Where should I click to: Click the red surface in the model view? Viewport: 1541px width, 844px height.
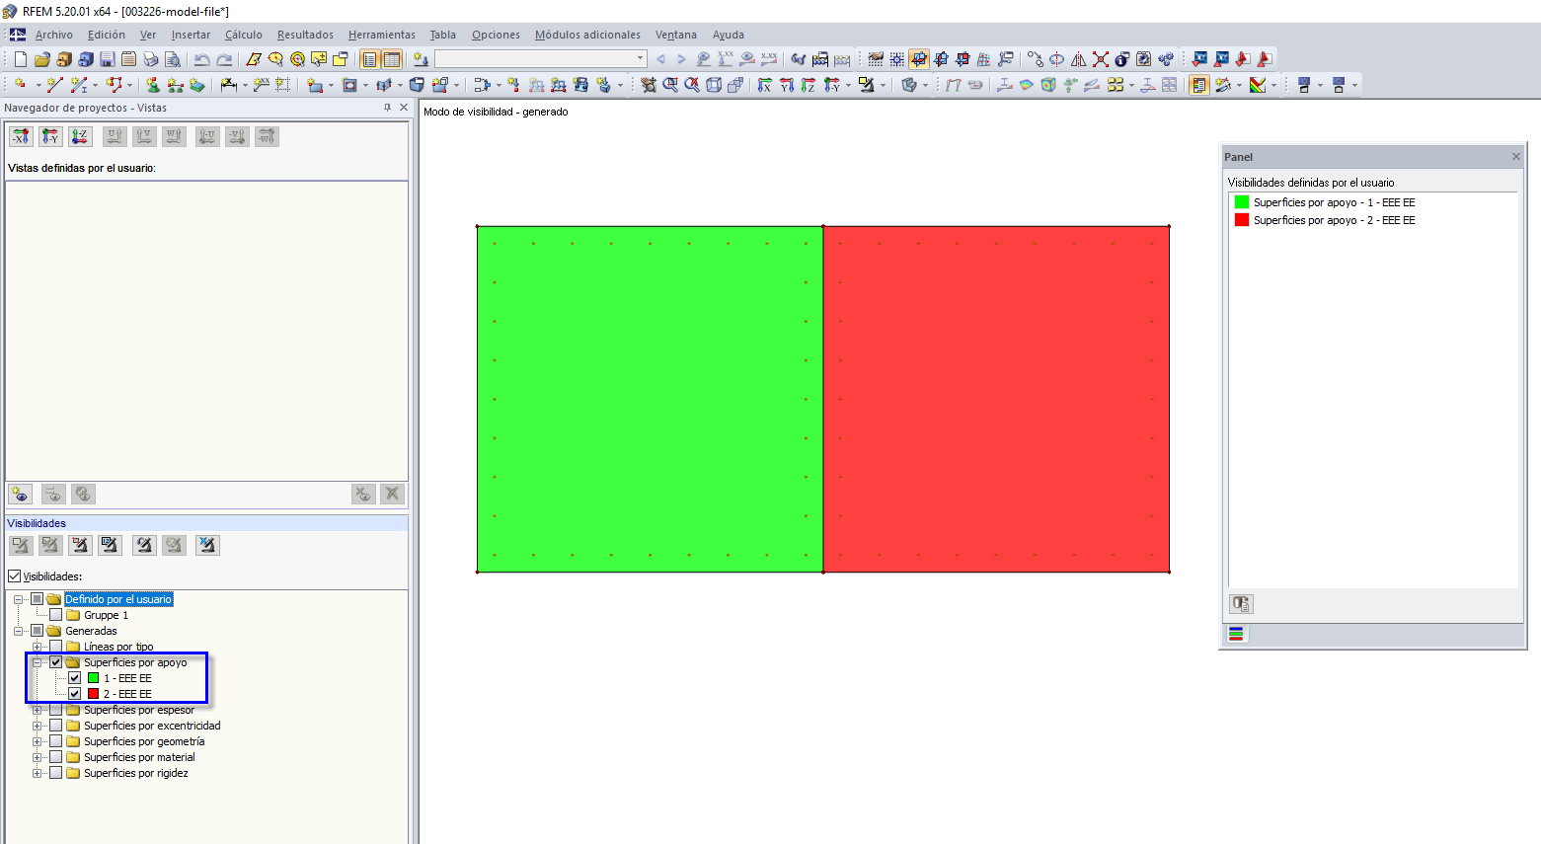996,399
